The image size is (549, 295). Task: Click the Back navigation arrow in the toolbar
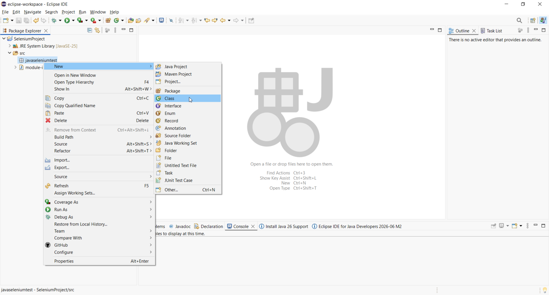click(223, 21)
